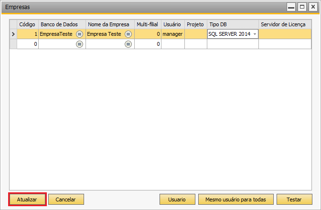This screenshot has width=321, height=210.
Task: Run the Testar connection button
Action: (294, 199)
